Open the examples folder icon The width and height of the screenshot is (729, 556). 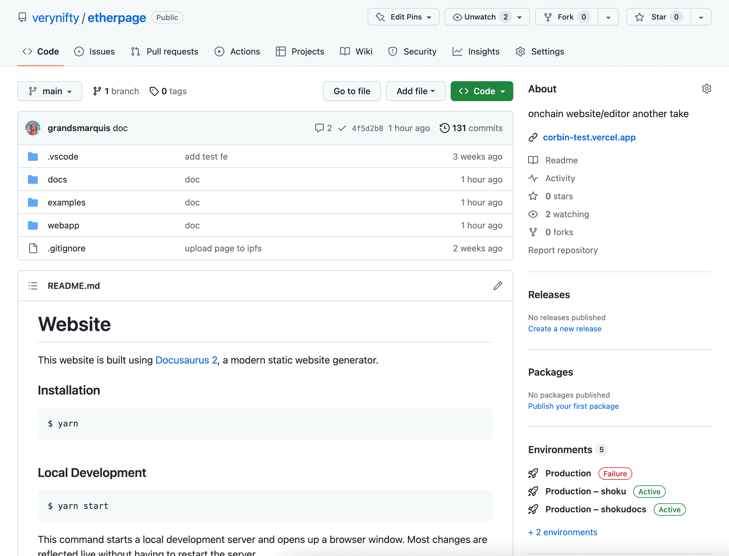coord(33,202)
